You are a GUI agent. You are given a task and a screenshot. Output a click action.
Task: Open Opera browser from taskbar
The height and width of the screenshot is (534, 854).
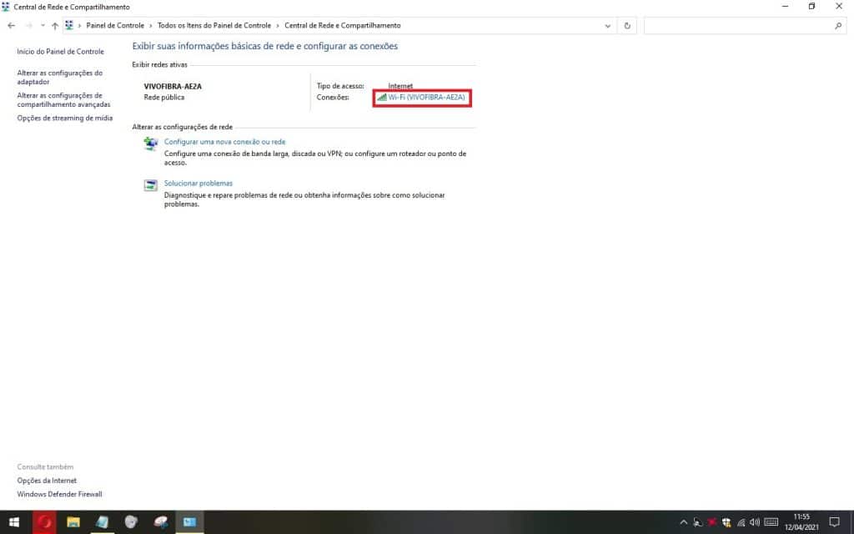point(44,522)
